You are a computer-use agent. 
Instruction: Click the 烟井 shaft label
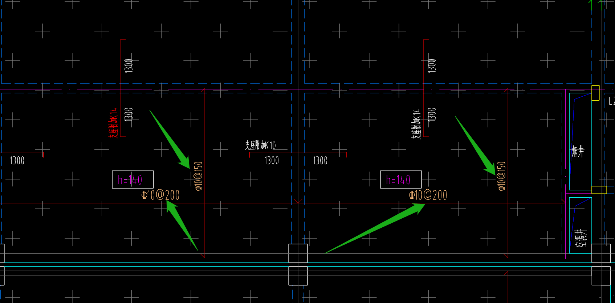coord(578,151)
